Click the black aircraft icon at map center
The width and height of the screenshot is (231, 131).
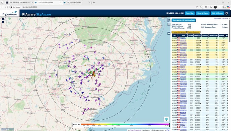pos(92,75)
